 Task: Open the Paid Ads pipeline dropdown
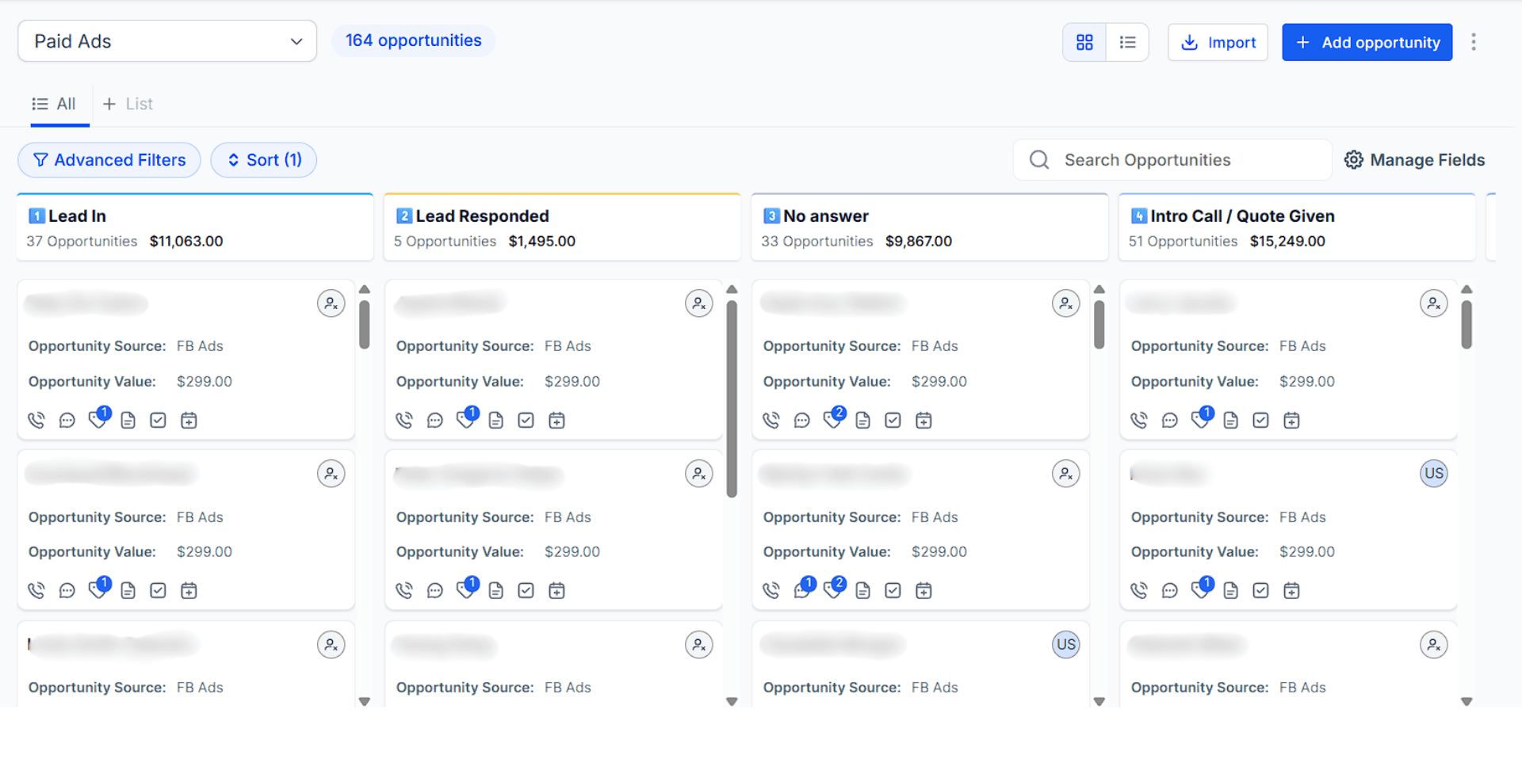166,40
